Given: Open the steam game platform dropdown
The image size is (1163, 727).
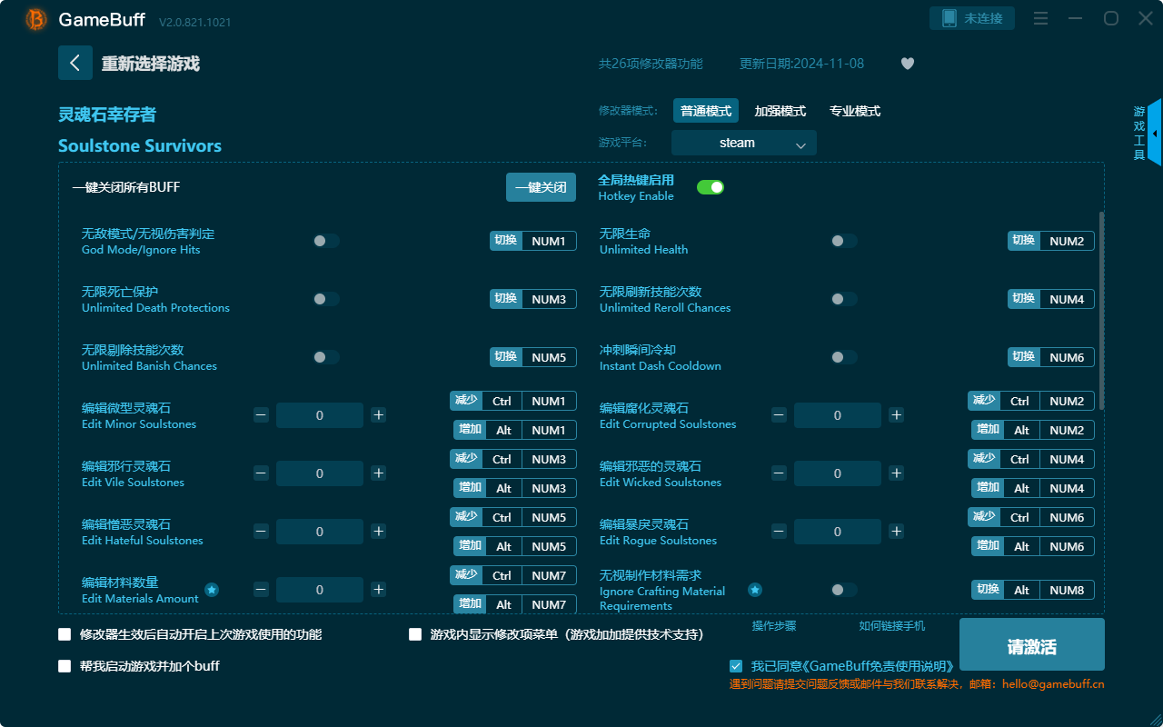Looking at the screenshot, I should point(743,143).
